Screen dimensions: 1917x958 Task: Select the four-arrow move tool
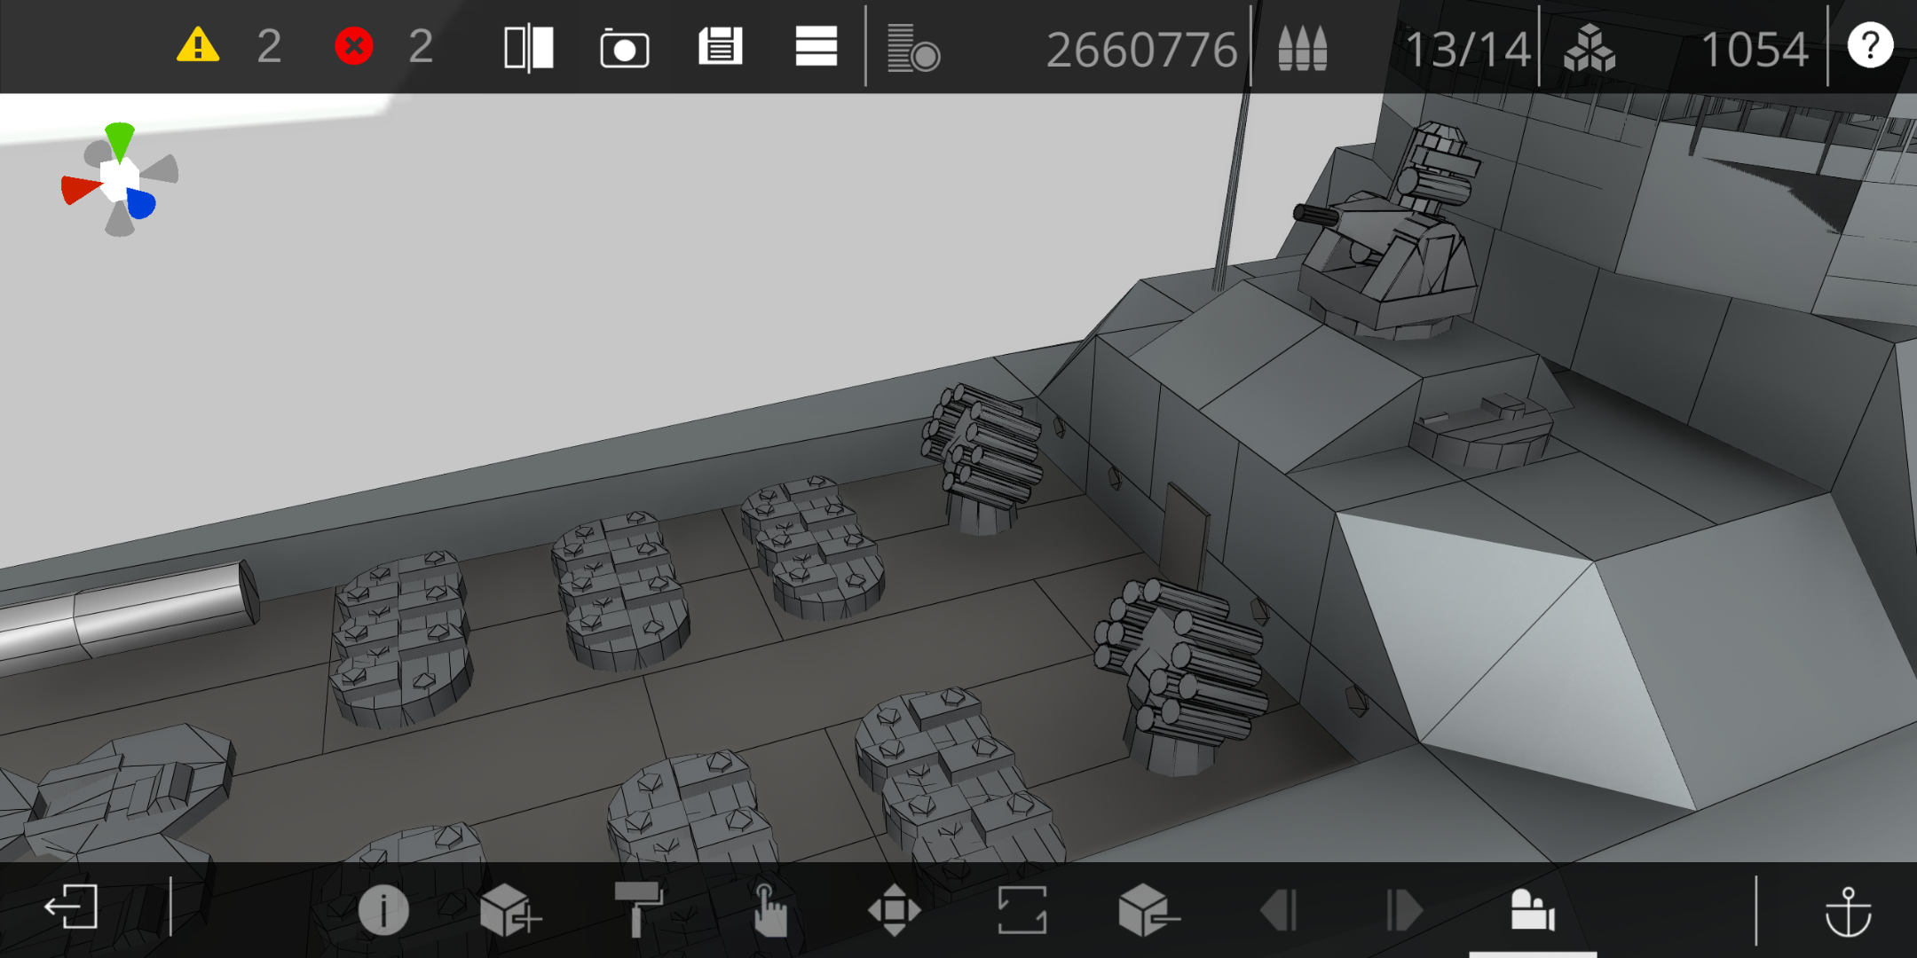pyautogui.click(x=894, y=910)
